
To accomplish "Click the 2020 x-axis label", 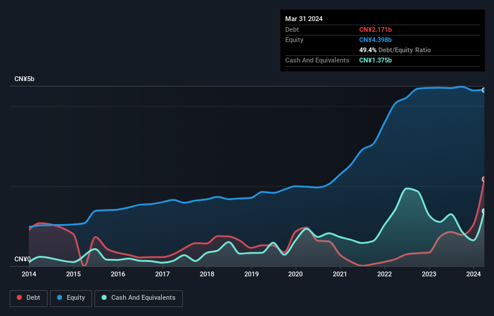I will coord(295,274).
